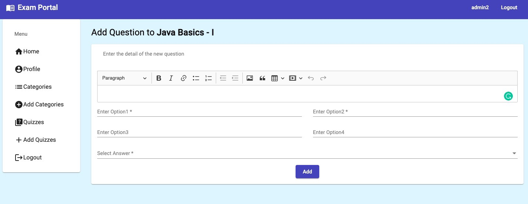Toggle italic formatting in the editor
The height and width of the screenshot is (204, 528).
(171, 78)
